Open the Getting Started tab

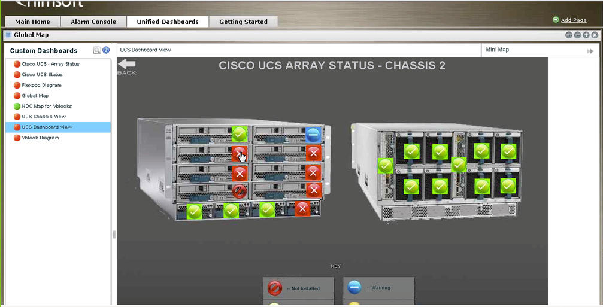point(243,22)
